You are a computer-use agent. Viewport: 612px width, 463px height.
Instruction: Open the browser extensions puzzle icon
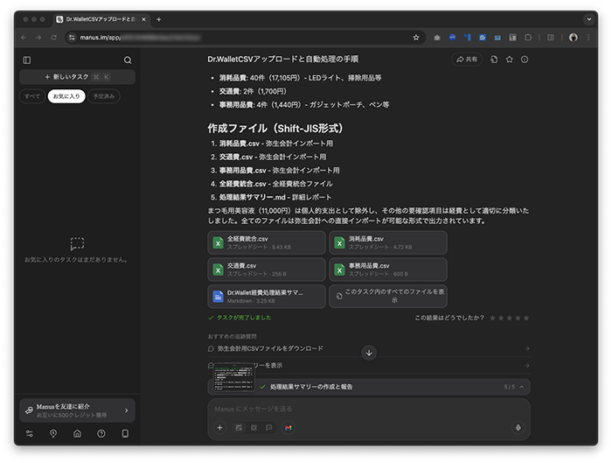pyautogui.click(x=528, y=38)
